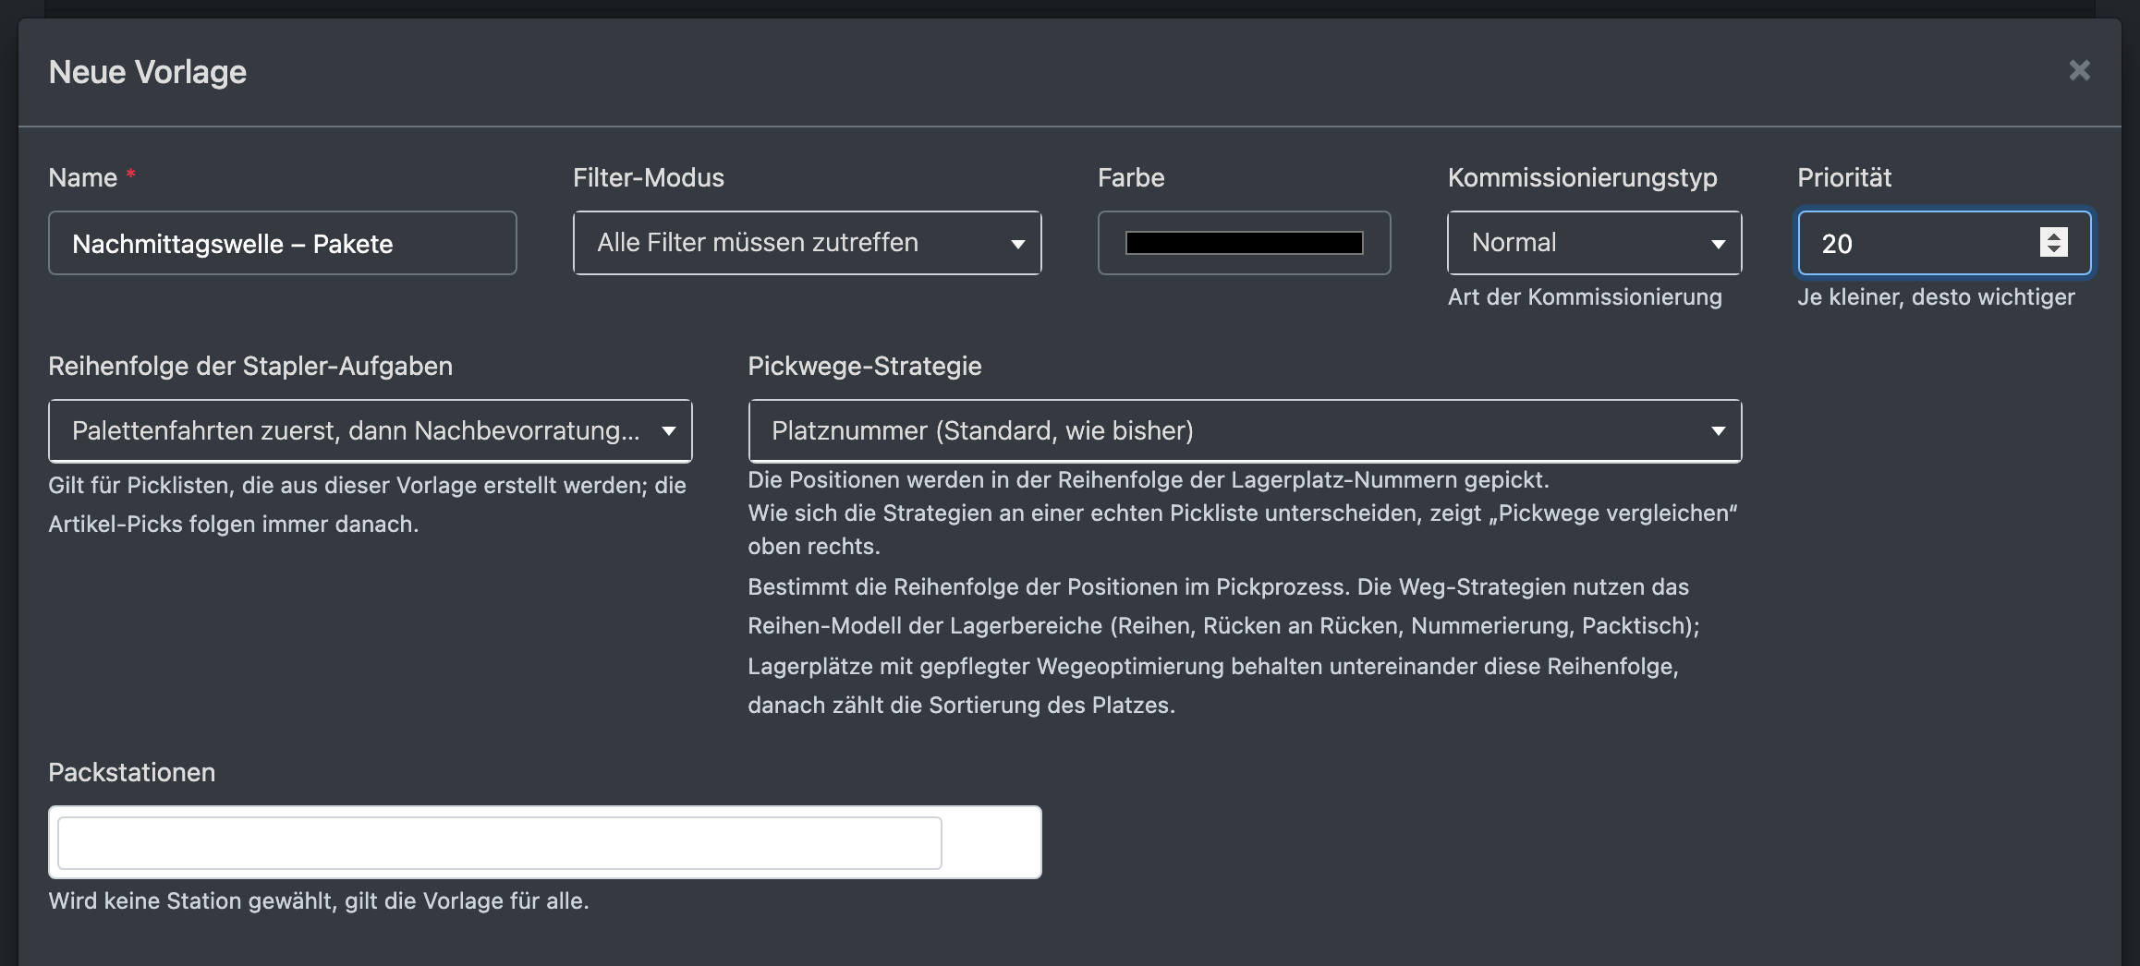Open the Pickwege-Strategie dropdown

(1245, 430)
